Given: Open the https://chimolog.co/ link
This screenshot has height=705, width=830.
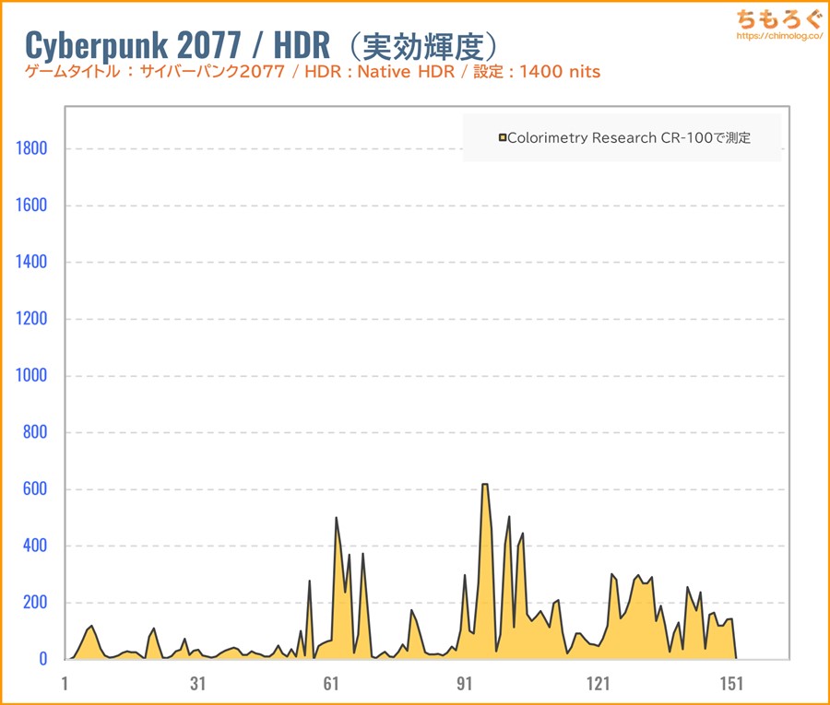Looking at the screenshot, I should click(x=779, y=36).
